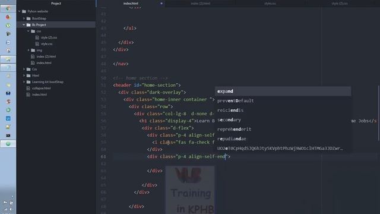Viewport: 380px width, 214px height.
Task: Collapse the Bs Project folder chevron
Action: (24, 25)
